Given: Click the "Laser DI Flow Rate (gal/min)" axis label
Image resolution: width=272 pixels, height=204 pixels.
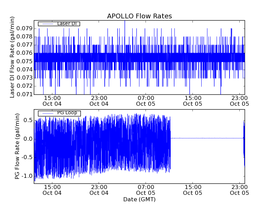Looking at the screenshot, I should (x=12, y=57).
